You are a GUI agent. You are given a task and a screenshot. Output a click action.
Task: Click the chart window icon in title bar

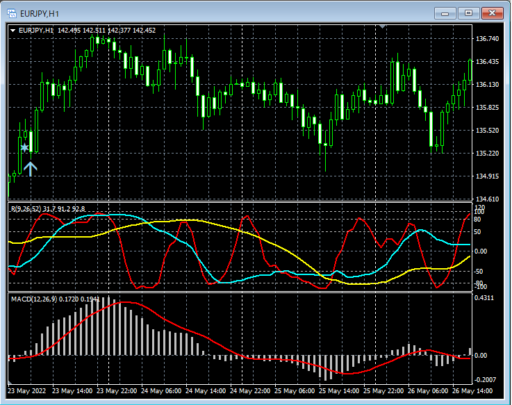click(13, 13)
